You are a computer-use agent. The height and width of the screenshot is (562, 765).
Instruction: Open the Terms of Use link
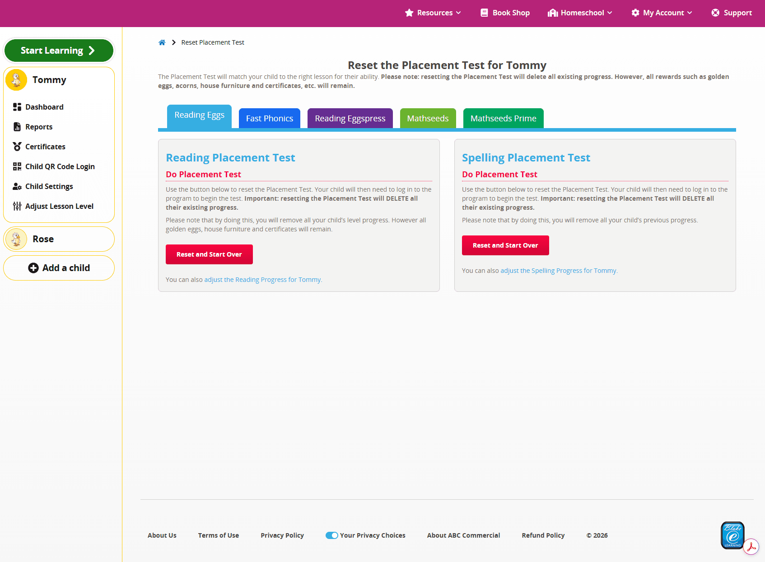[219, 535]
